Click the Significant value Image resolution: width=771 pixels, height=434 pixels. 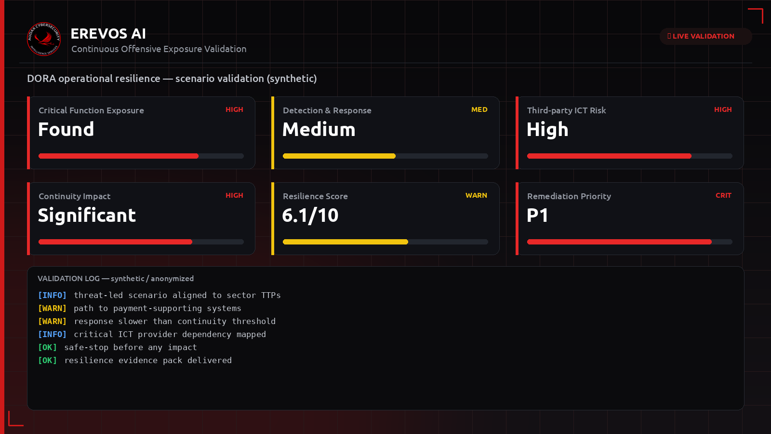pyautogui.click(x=87, y=216)
